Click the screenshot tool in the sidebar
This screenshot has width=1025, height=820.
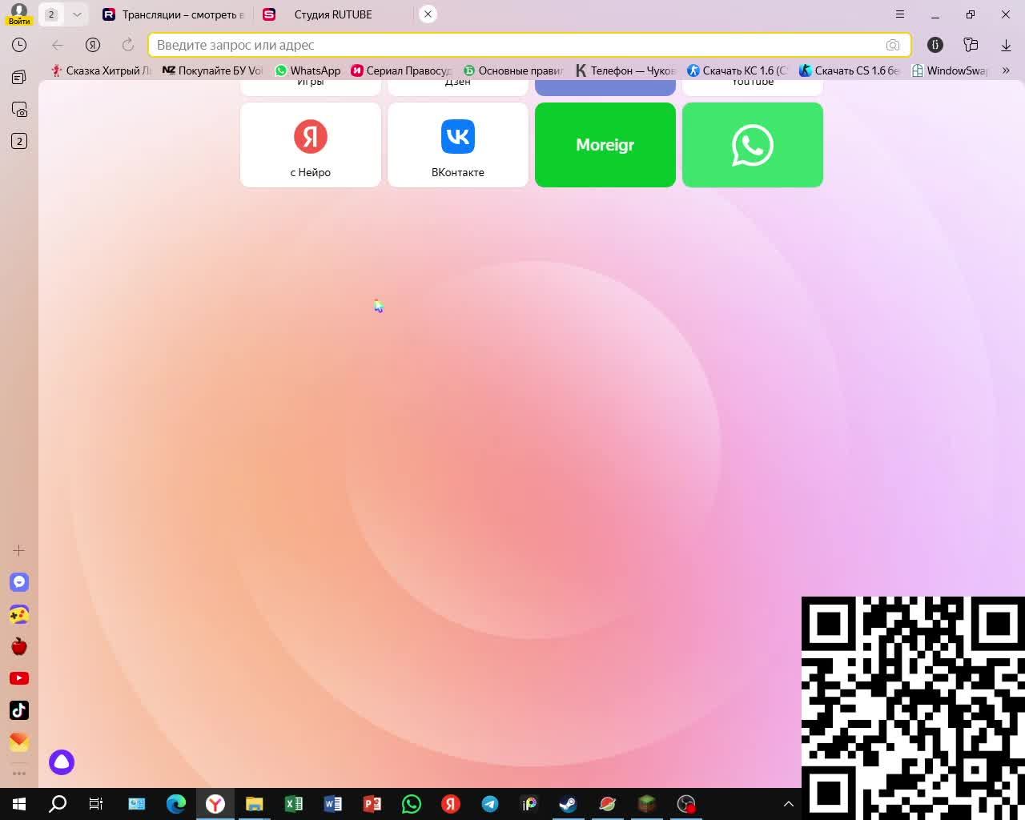[19, 109]
